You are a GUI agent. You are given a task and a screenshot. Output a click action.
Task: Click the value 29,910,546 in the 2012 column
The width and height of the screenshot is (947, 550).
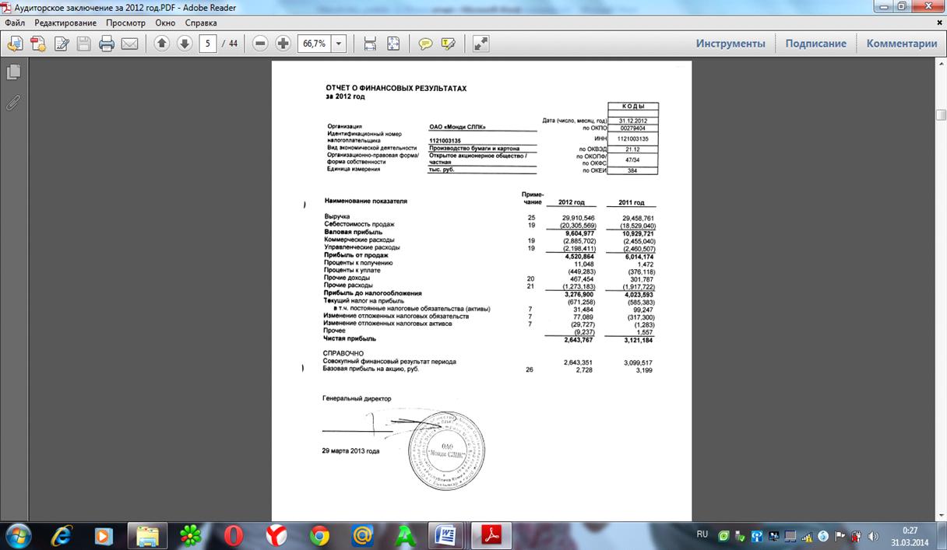578,218
